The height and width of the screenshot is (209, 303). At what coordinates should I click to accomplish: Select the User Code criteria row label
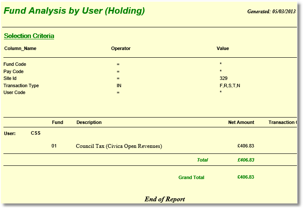(14, 92)
